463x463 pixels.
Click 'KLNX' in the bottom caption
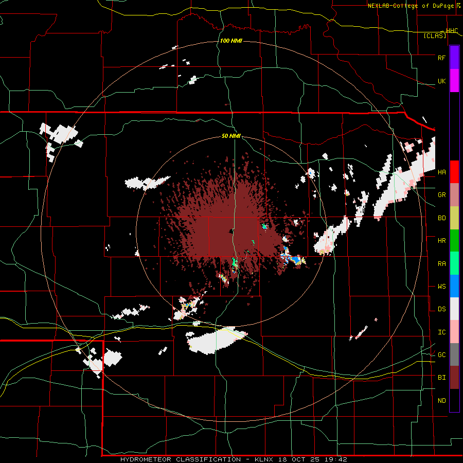(x=263, y=459)
